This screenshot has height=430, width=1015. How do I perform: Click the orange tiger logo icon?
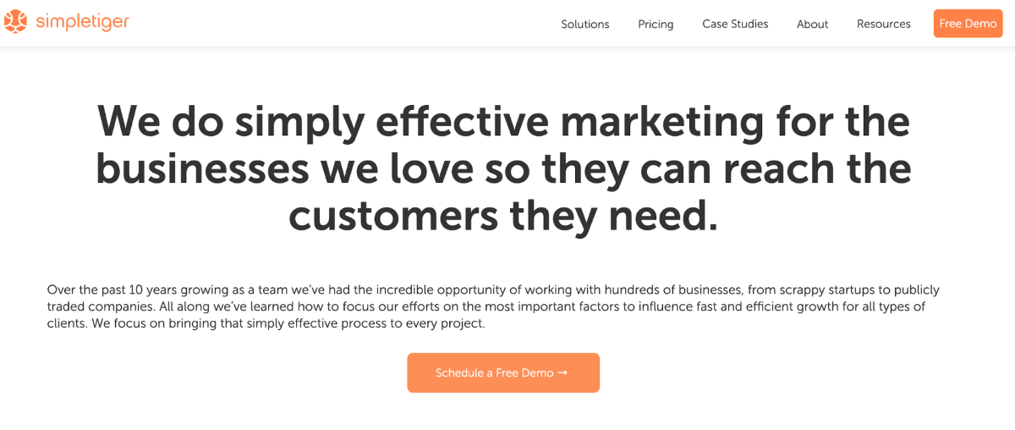pos(15,22)
